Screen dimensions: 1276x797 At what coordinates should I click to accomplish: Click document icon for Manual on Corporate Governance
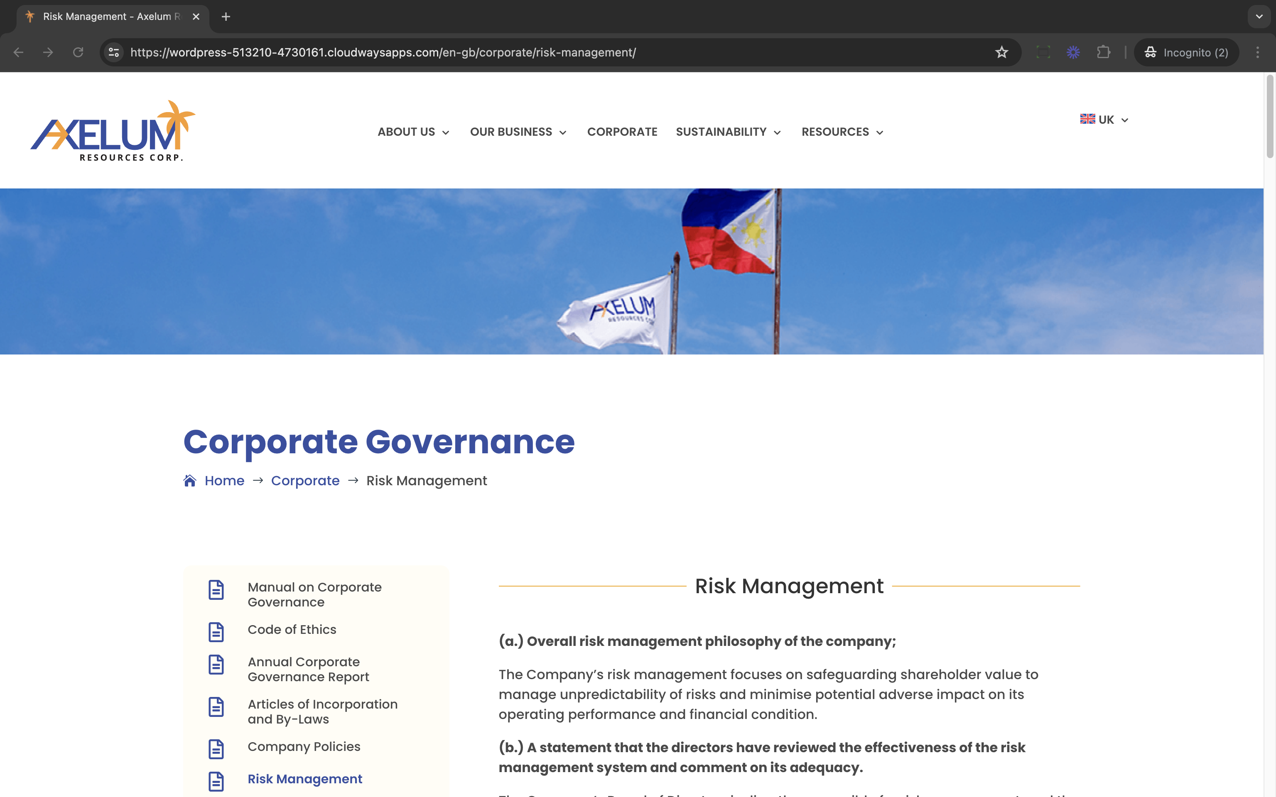coord(216,590)
